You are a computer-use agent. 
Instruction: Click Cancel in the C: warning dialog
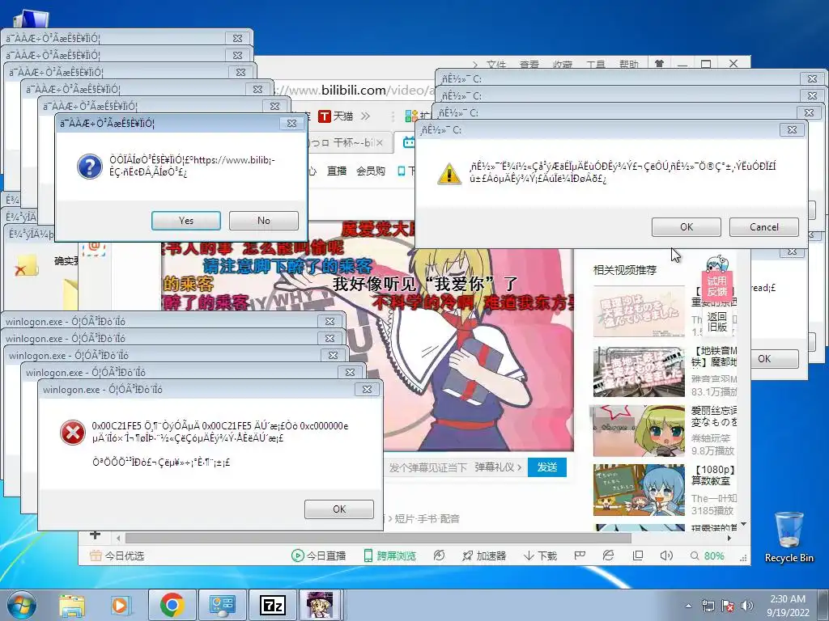(764, 227)
